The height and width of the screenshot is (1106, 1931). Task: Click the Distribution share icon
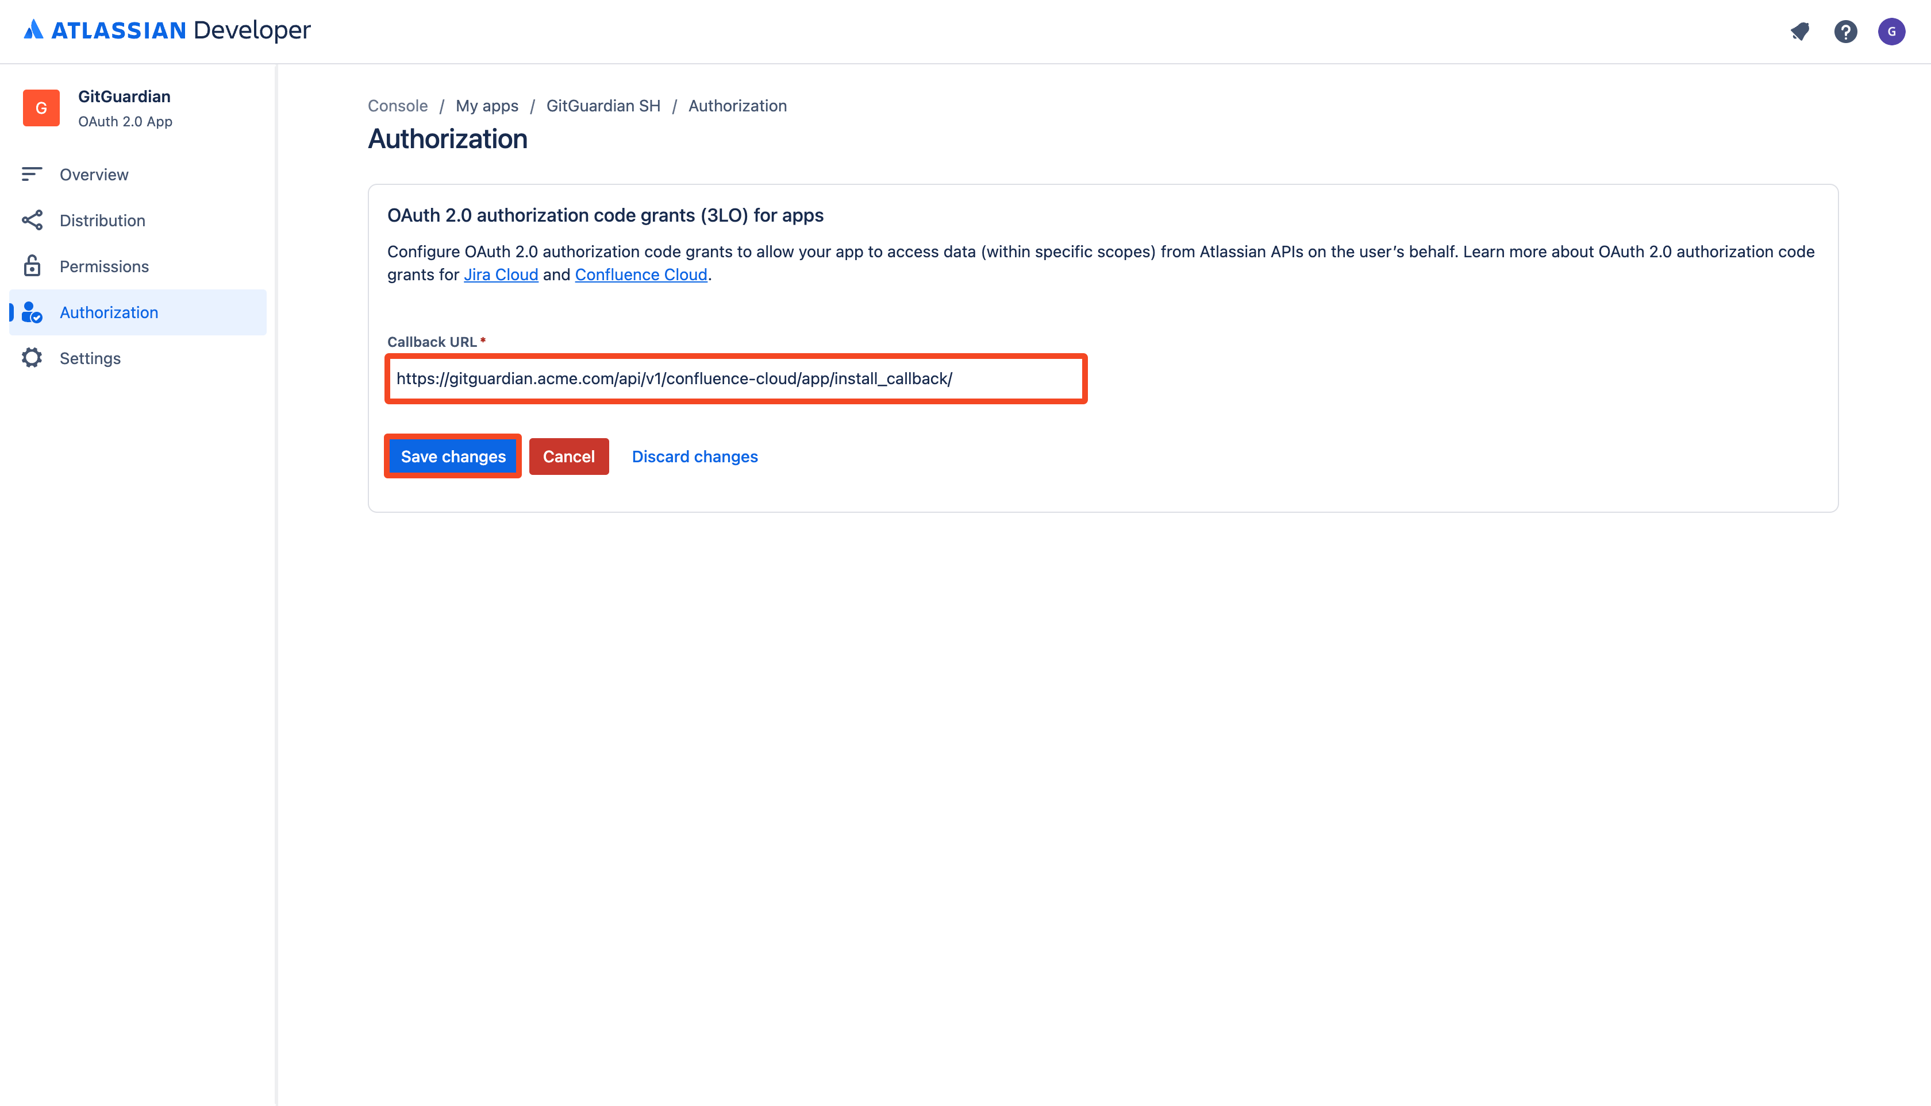click(x=32, y=221)
